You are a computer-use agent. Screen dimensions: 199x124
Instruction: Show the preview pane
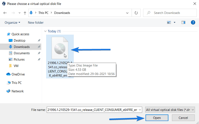(183, 22)
